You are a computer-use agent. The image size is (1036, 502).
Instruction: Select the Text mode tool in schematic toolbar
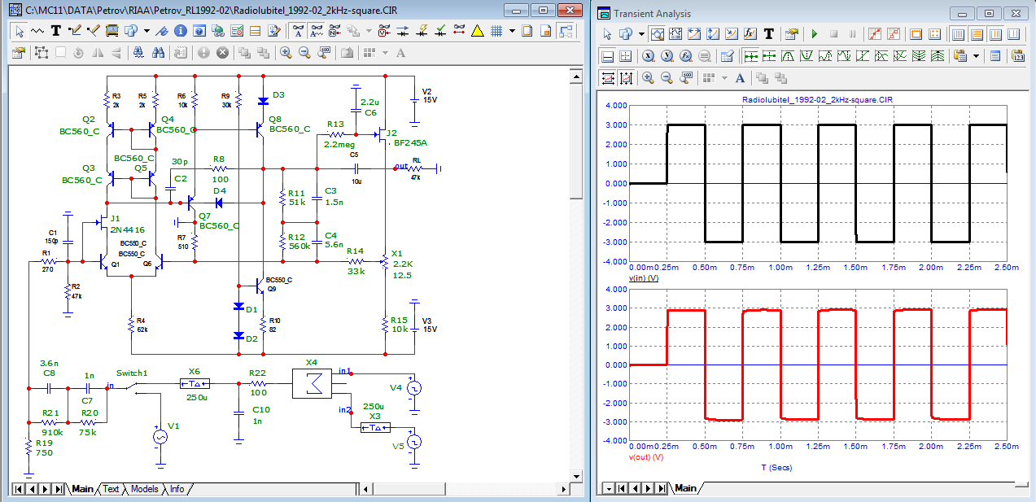[56, 31]
